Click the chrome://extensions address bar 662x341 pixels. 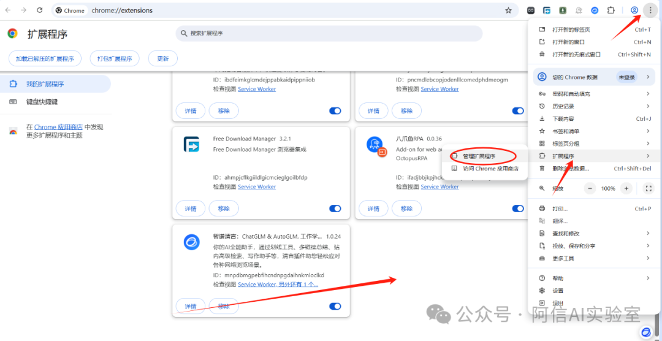coord(285,10)
